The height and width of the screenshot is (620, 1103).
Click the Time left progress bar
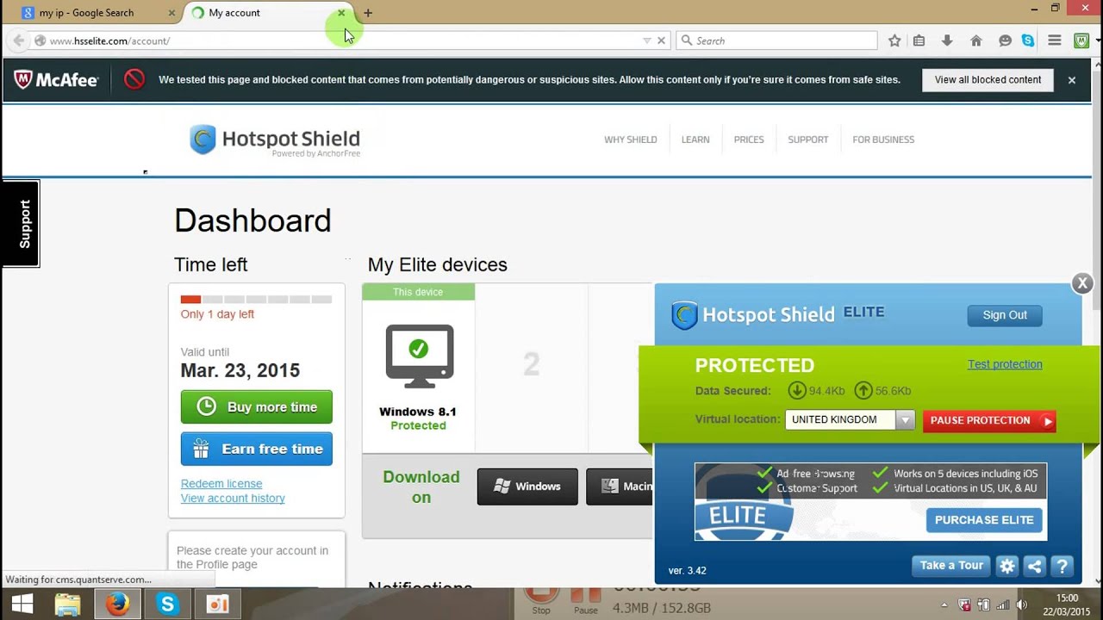(x=256, y=300)
